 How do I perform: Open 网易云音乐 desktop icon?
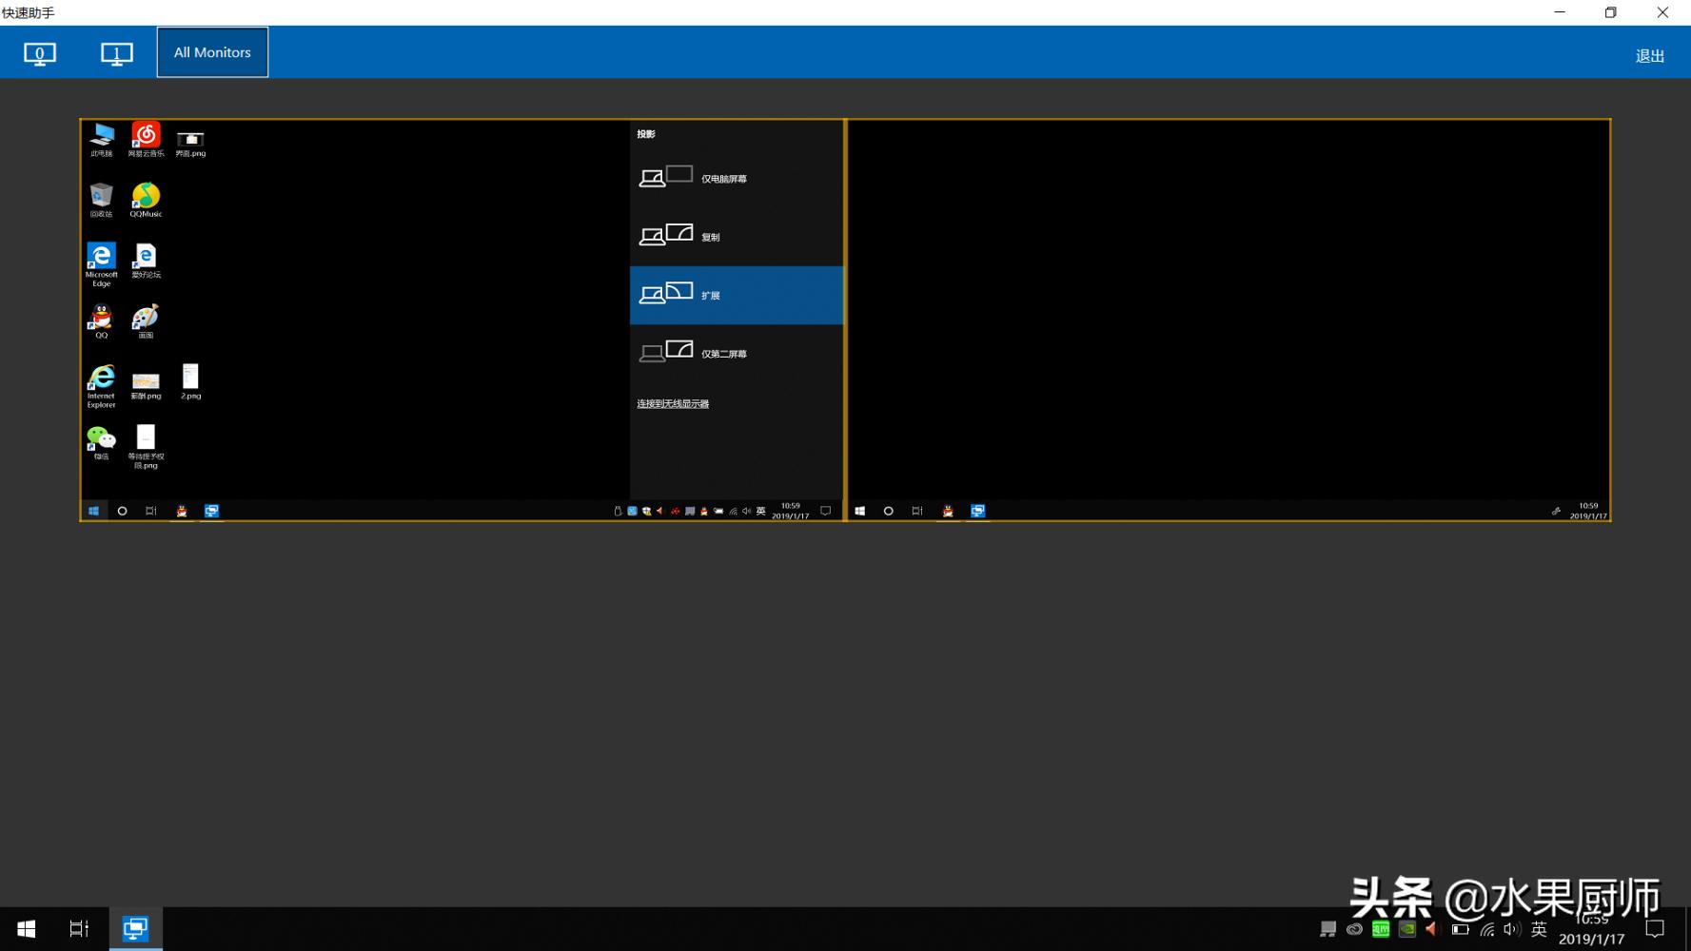click(x=146, y=136)
